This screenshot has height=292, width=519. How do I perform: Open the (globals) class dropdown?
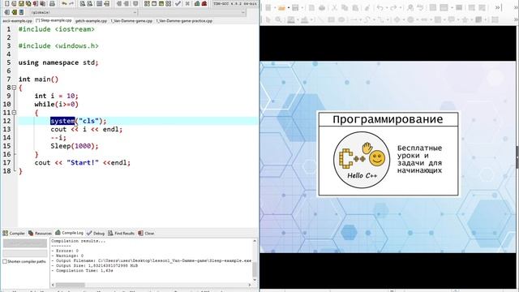83,12
